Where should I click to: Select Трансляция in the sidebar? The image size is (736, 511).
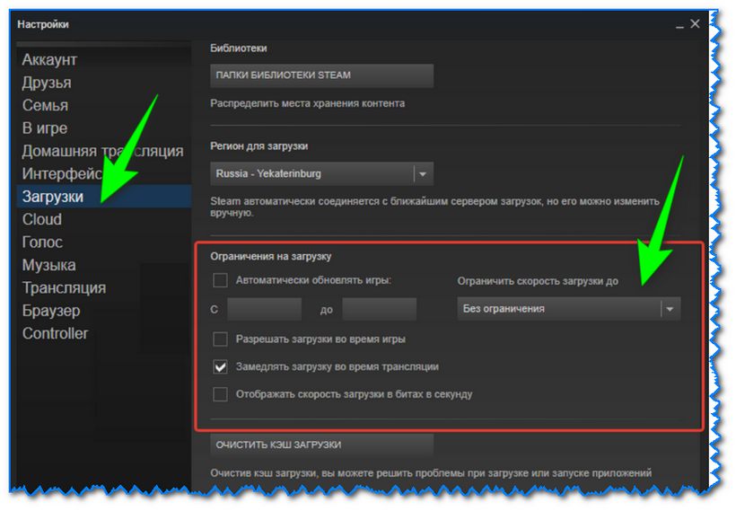[65, 288]
